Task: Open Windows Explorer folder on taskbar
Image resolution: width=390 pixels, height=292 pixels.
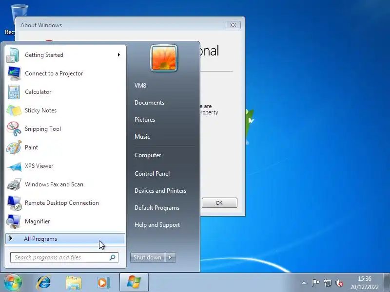Action: click(x=74, y=283)
